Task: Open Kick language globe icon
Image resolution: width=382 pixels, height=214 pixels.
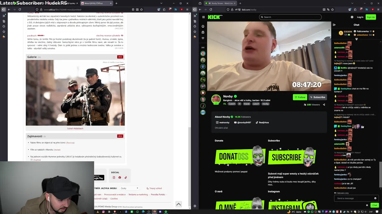Action: (352, 17)
